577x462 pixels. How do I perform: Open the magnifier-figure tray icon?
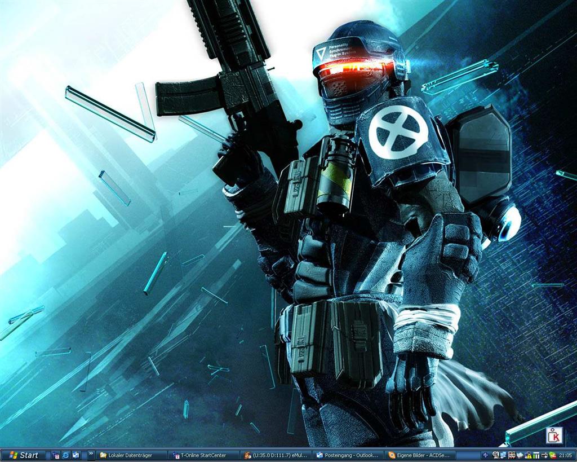point(496,455)
